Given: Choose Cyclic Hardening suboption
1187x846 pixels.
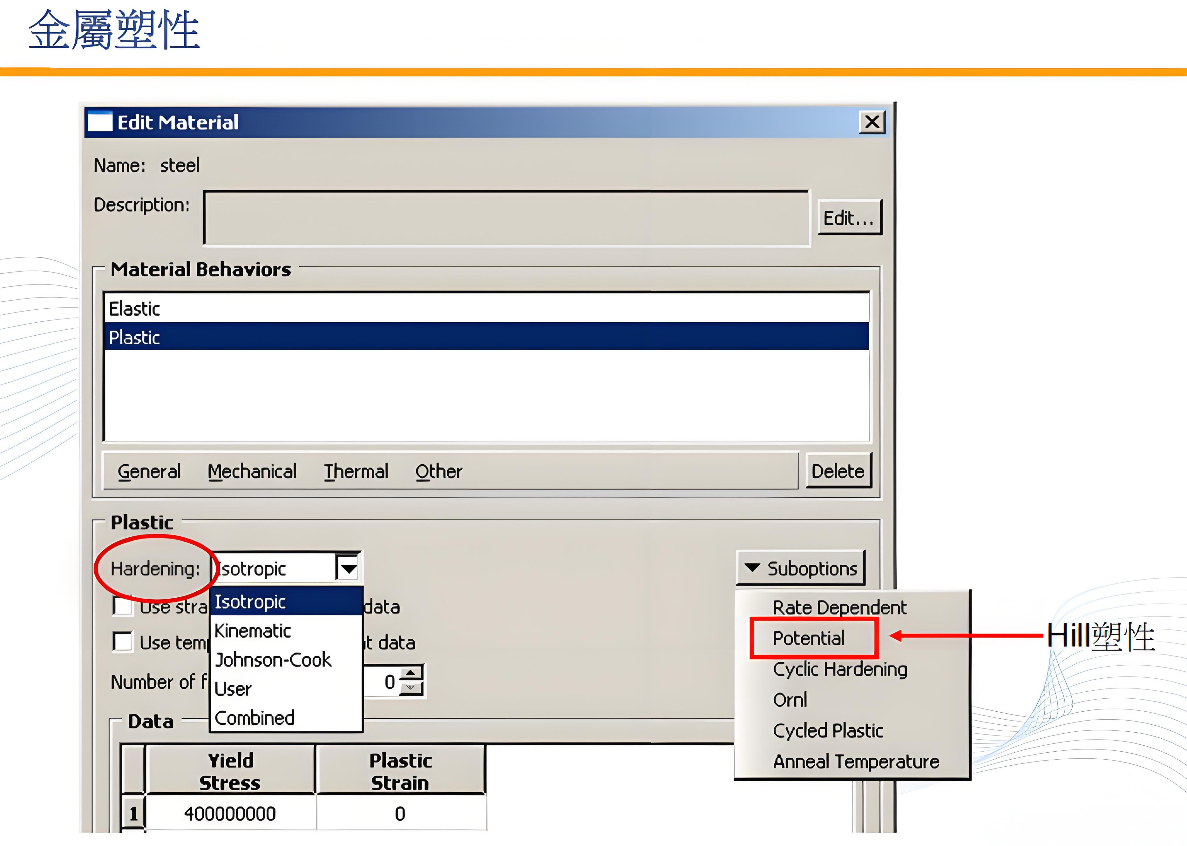Looking at the screenshot, I should pos(839,669).
